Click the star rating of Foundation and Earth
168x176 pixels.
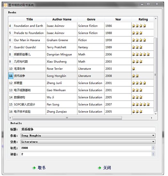coord(139,26)
